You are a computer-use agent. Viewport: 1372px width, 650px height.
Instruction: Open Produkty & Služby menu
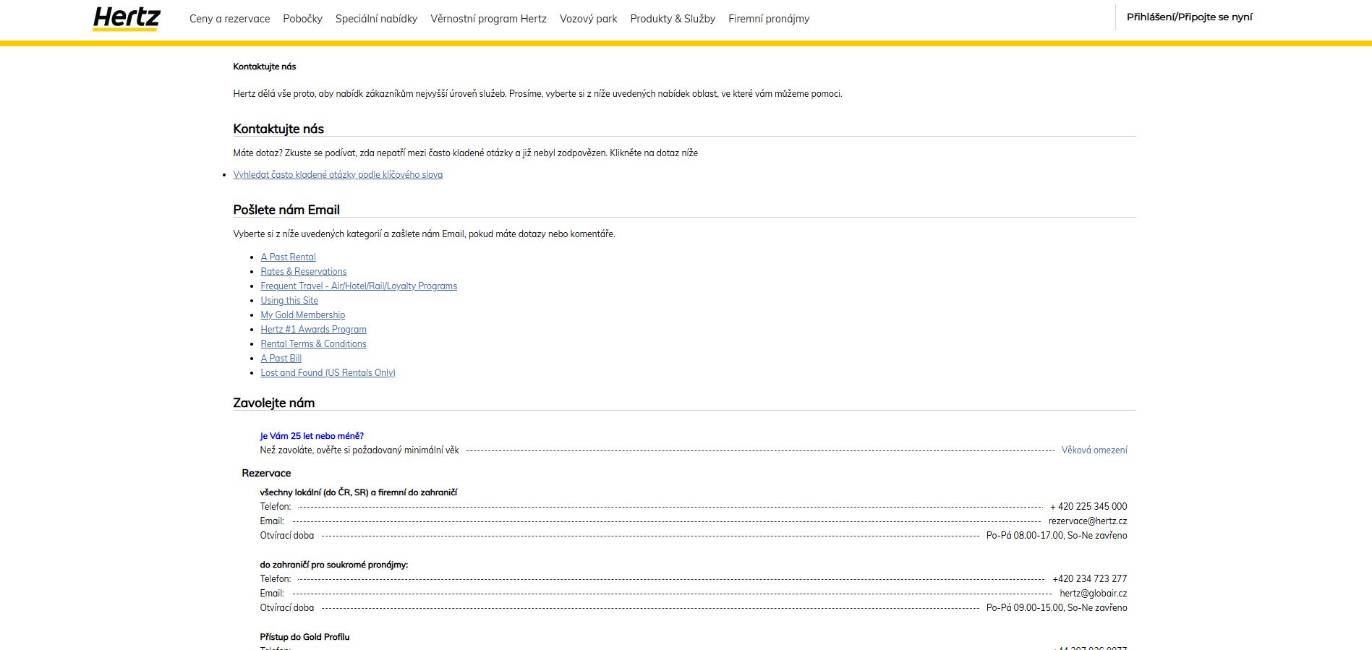click(673, 19)
